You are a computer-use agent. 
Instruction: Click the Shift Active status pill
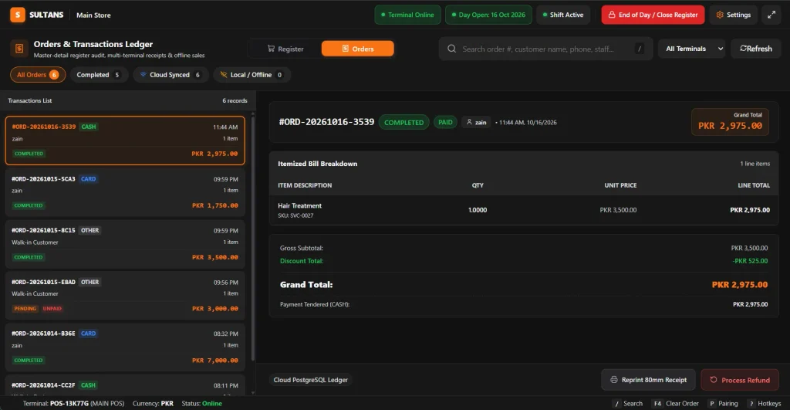click(563, 15)
